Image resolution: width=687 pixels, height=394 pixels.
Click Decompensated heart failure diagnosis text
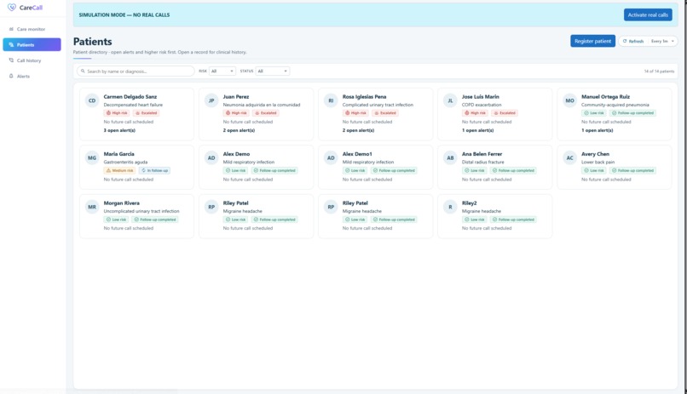click(x=133, y=105)
